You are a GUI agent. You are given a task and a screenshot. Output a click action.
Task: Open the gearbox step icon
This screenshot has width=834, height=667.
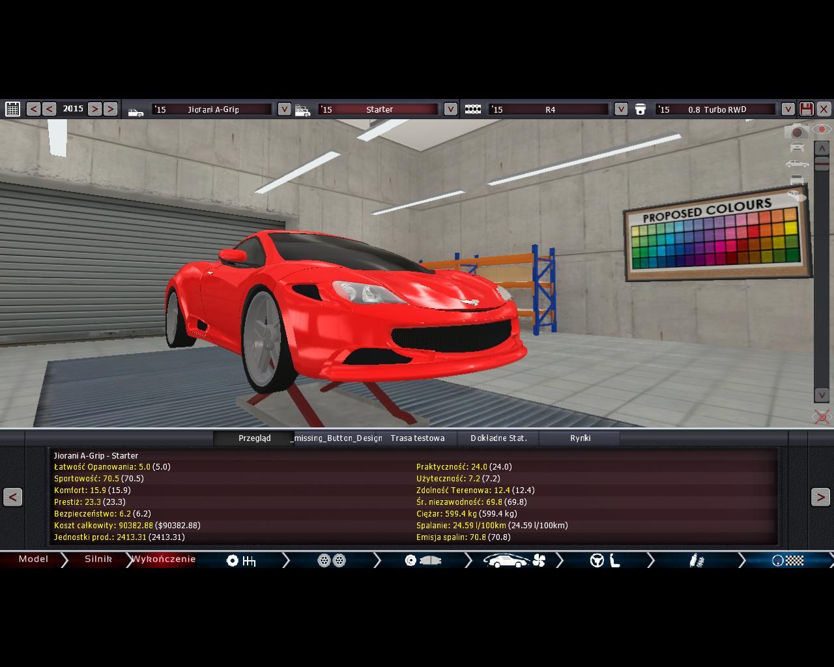click(240, 560)
